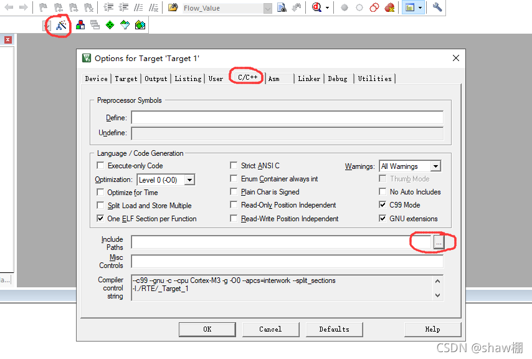Close the left side panel red X
Image resolution: width=532 pixels, height=359 pixels.
[8, 40]
